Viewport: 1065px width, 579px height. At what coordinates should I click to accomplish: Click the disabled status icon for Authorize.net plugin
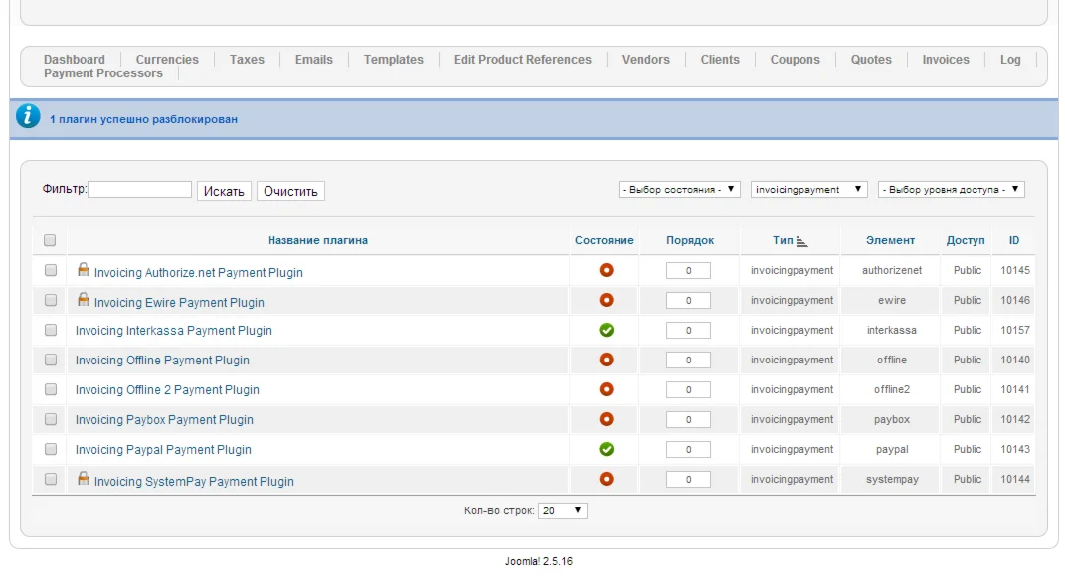click(x=606, y=270)
